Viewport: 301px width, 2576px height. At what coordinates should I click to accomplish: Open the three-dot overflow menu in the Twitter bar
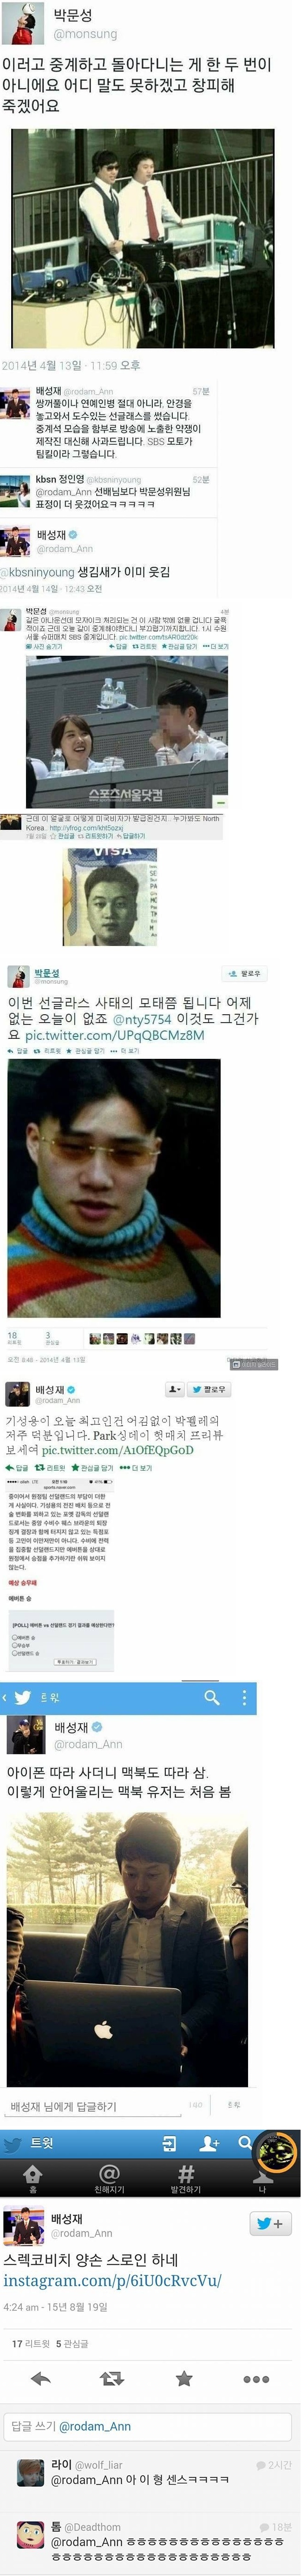(244, 1697)
